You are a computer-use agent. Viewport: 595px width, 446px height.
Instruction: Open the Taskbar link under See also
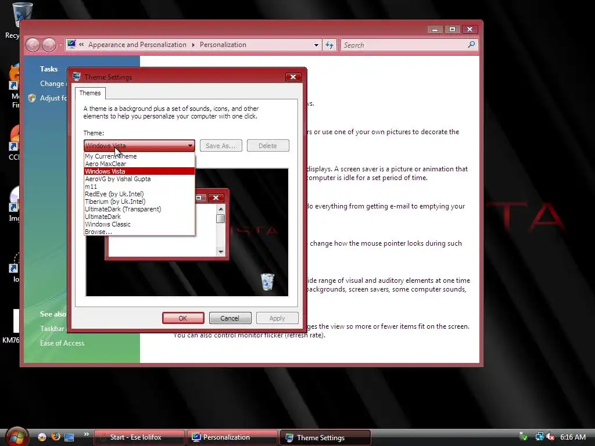click(x=53, y=329)
